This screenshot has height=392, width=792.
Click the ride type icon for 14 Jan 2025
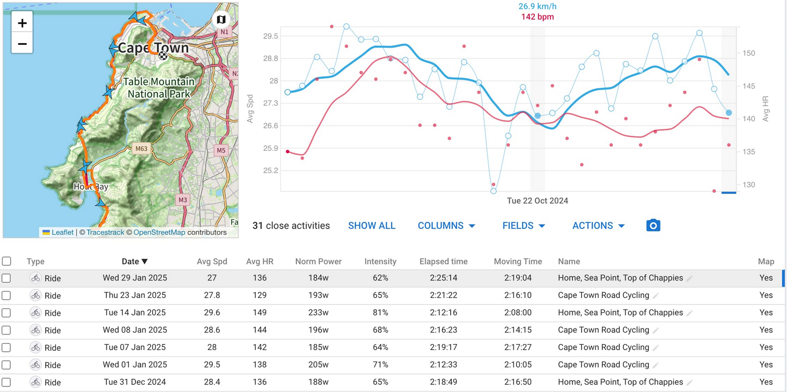click(x=35, y=313)
